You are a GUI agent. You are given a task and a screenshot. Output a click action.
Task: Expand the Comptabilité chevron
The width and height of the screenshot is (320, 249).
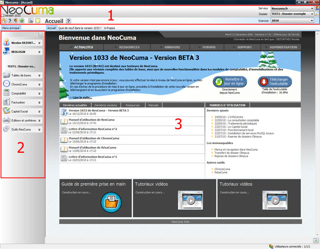[x=39, y=93]
